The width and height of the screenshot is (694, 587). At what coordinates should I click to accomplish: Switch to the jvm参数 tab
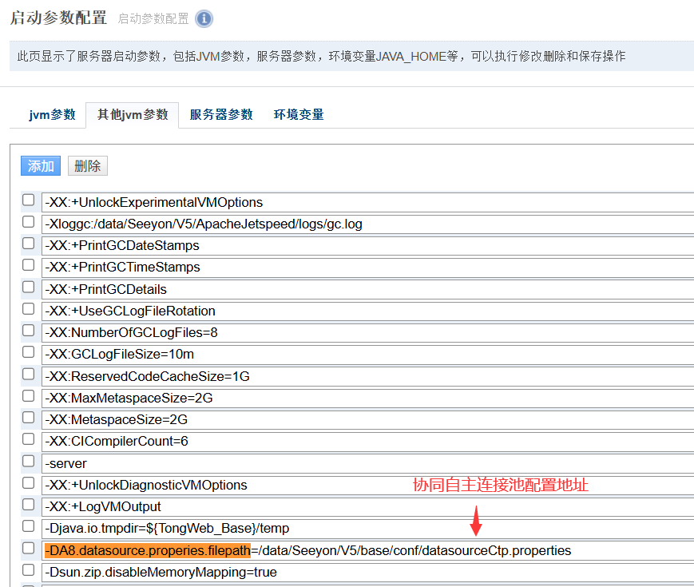point(52,115)
